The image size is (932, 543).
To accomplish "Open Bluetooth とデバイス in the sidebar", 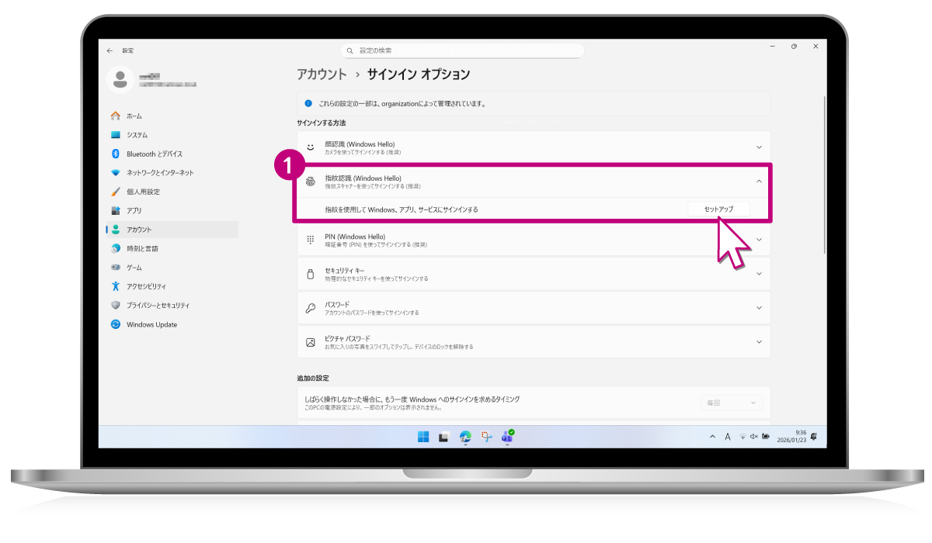I will [x=154, y=154].
